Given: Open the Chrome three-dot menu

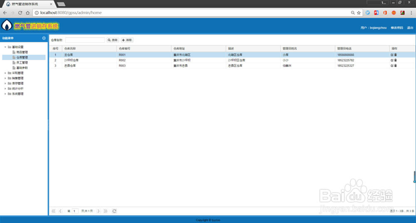Looking at the screenshot, I should [411, 13].
